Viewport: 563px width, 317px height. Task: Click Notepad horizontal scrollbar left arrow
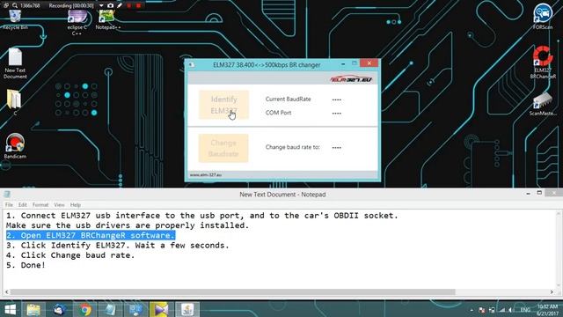click(x=7, y=291)
